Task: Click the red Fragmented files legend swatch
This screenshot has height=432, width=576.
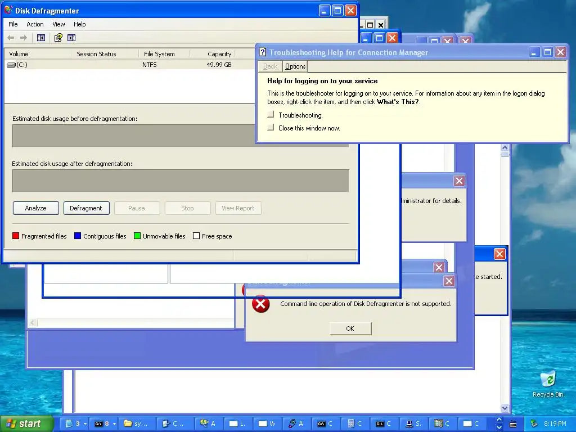Action: click(15, 236)
